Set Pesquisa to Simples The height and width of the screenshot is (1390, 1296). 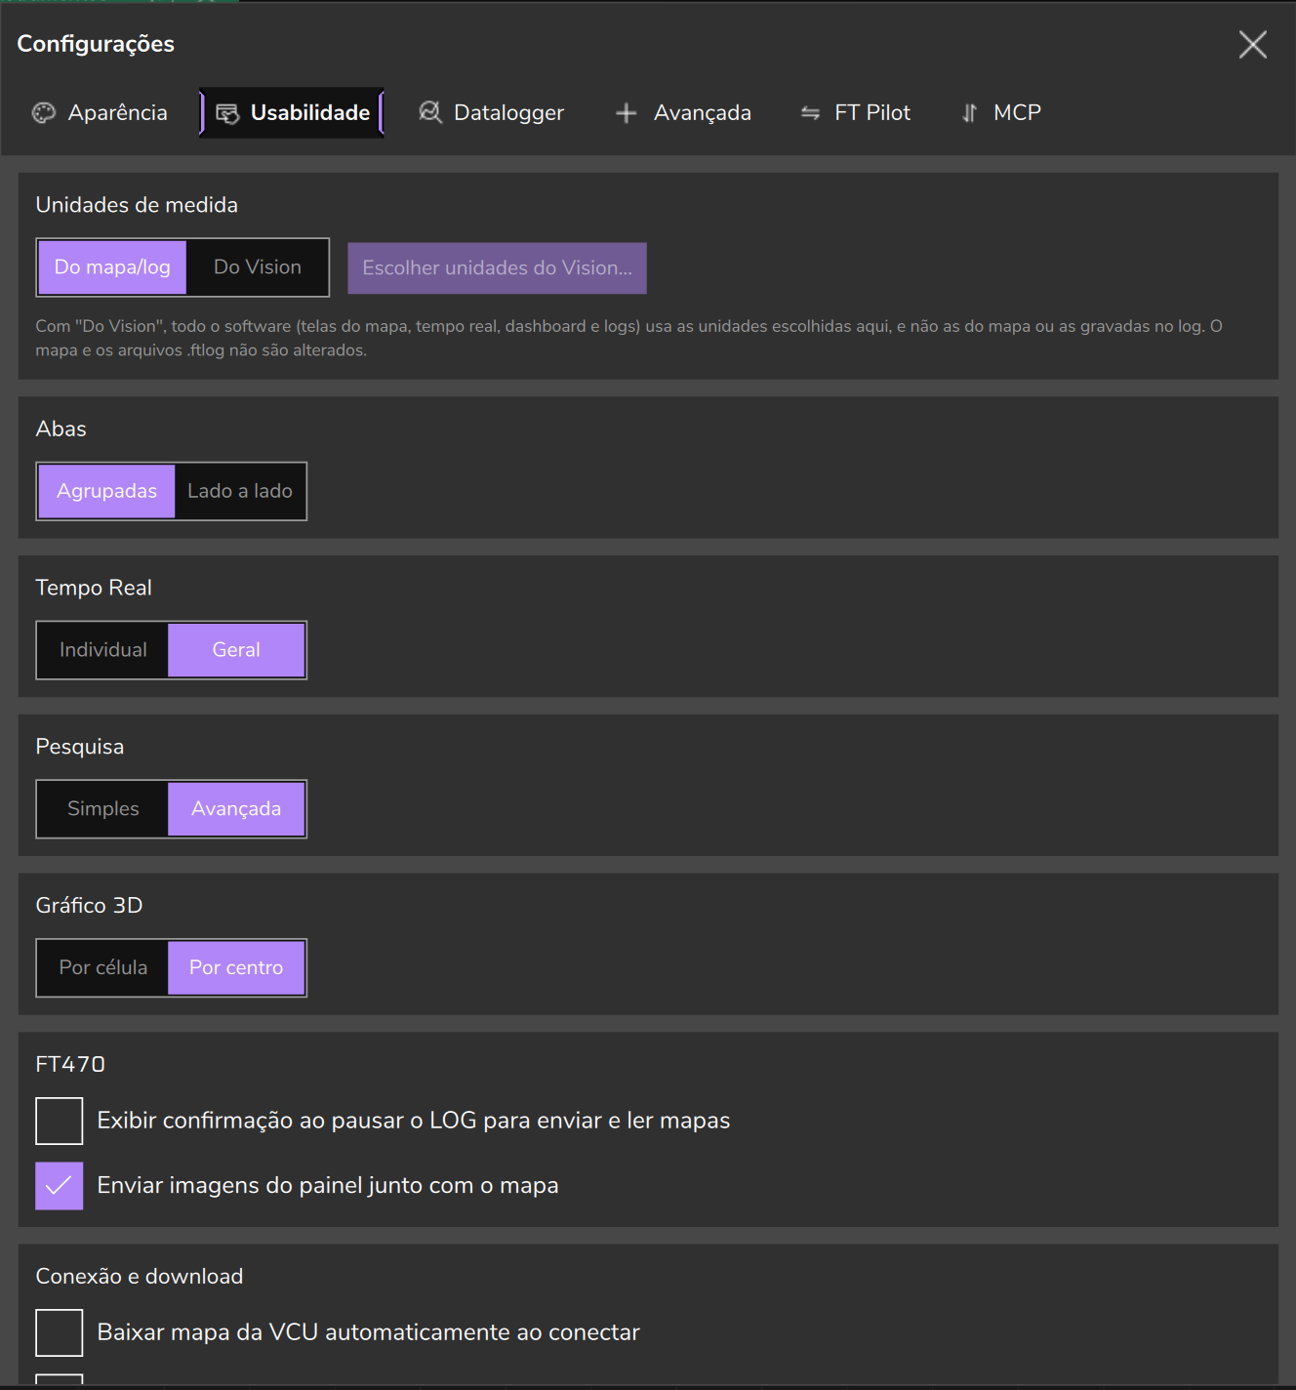pyautogui.click(x=103, y=809)
